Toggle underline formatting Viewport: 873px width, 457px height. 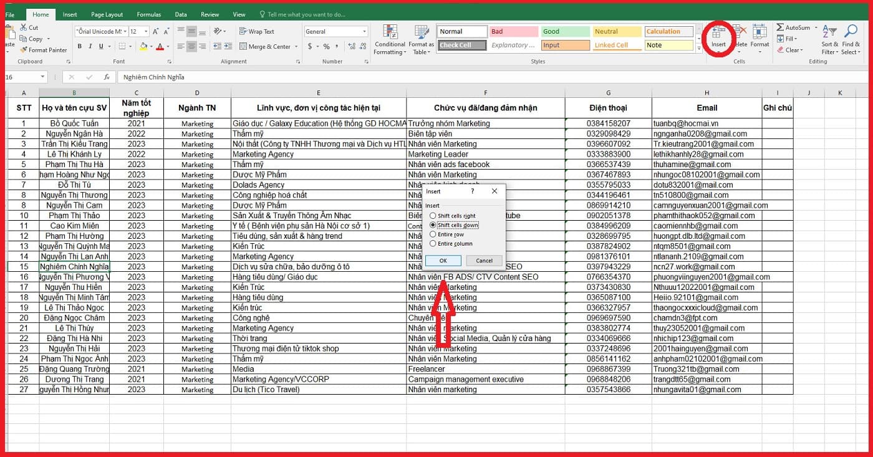(x=101, y=47)
